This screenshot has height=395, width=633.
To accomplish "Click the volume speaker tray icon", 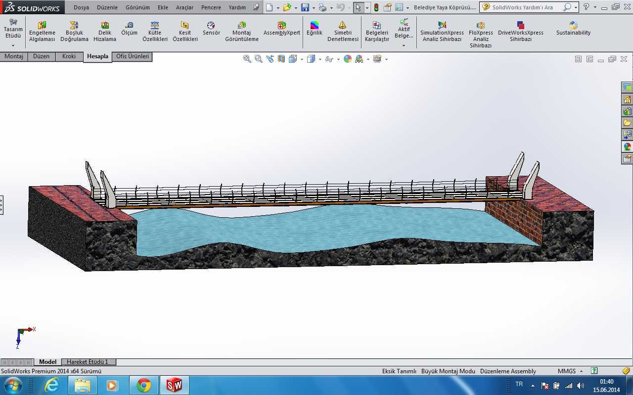I will 581,386.
